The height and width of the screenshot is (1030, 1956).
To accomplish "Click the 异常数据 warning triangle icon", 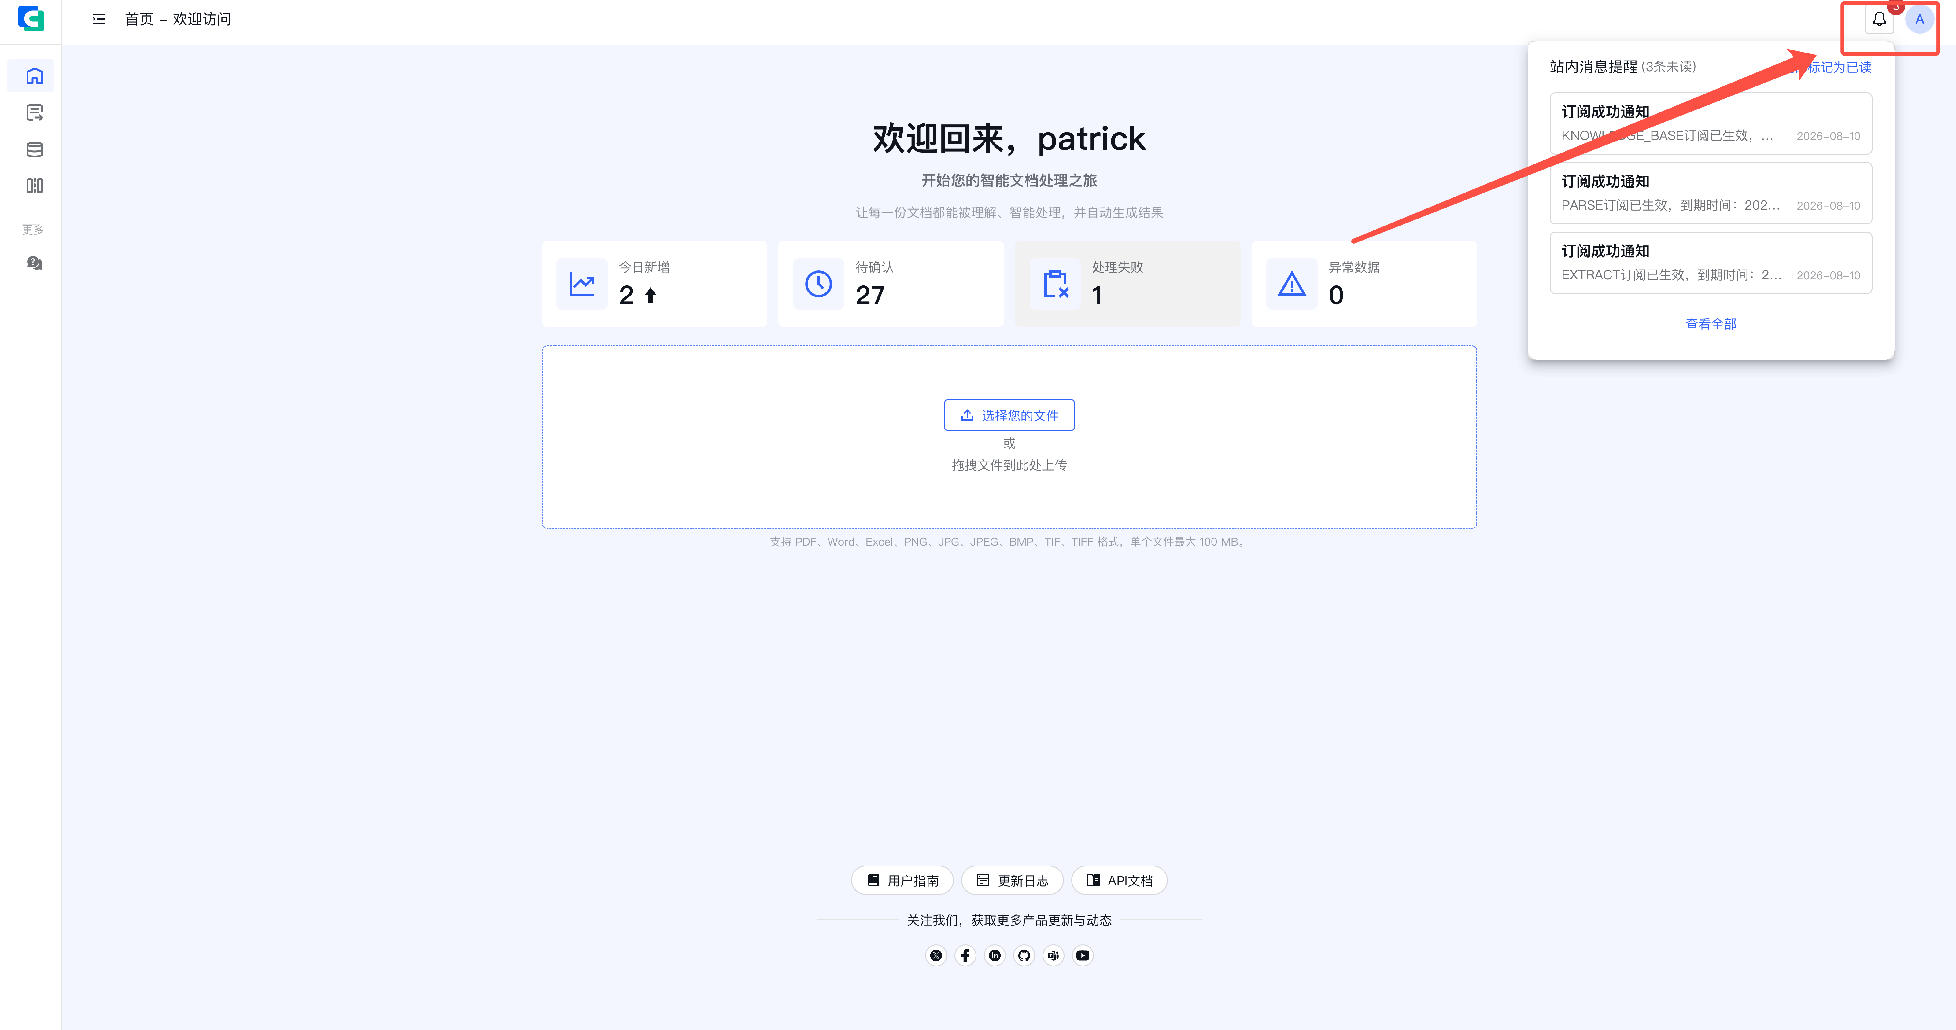I will [x=1292, y=284].
